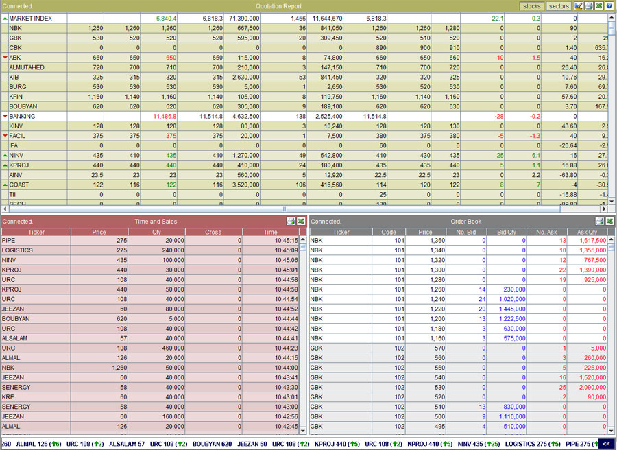The height and width of the screenshot is (450, 617).
Task: Click green up arrow beside COAST
Action: [5, 185]
